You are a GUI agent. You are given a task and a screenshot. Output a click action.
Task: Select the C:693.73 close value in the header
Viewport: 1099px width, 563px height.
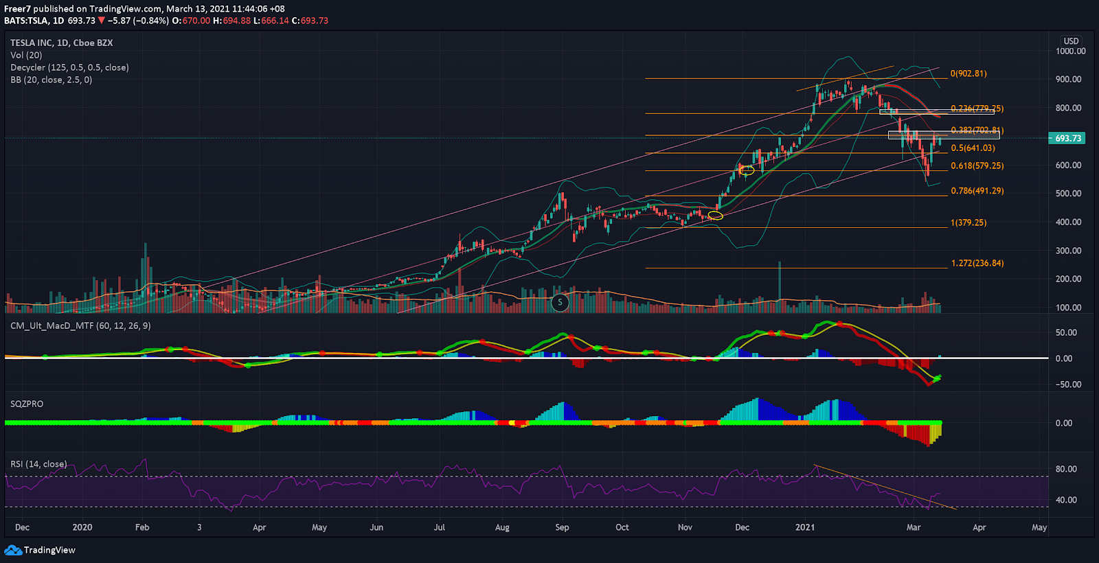tap(310, 21)
